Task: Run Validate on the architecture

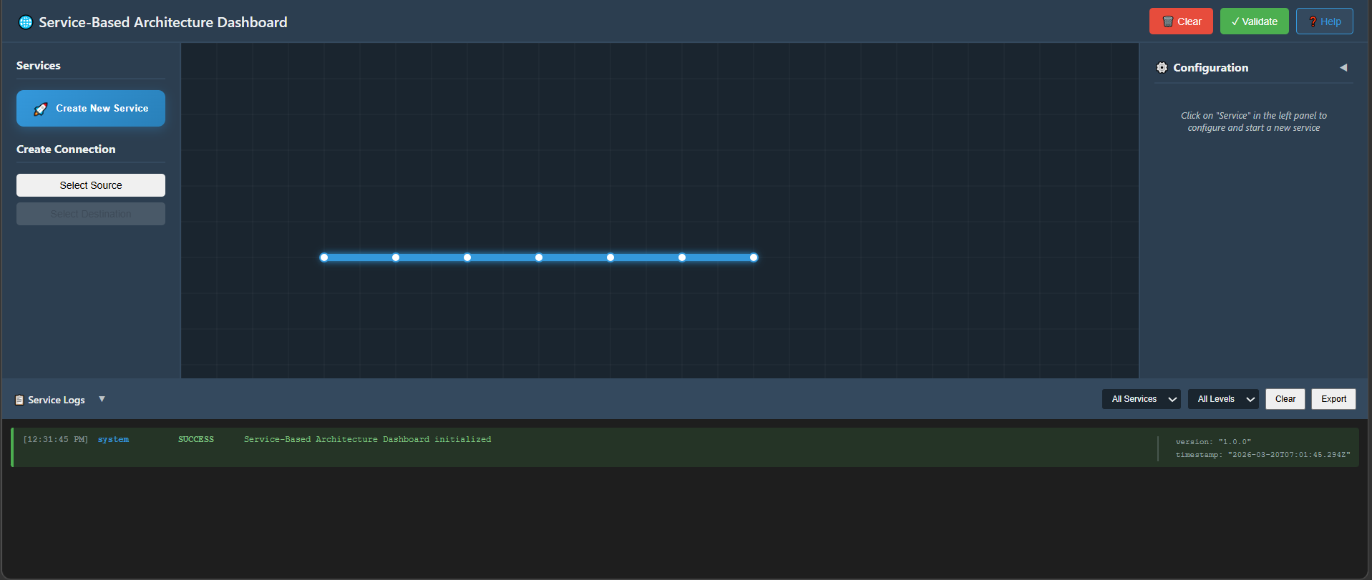Action: tap(1255, 21)
